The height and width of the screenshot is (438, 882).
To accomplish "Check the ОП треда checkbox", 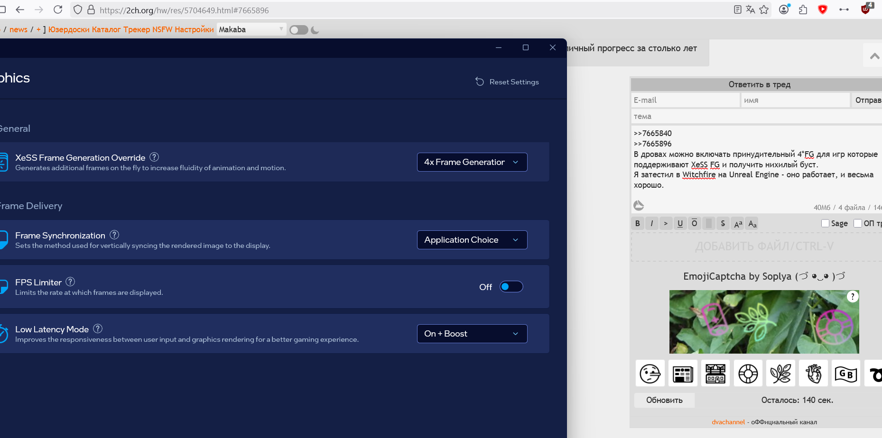I will (x=857, y=223).
